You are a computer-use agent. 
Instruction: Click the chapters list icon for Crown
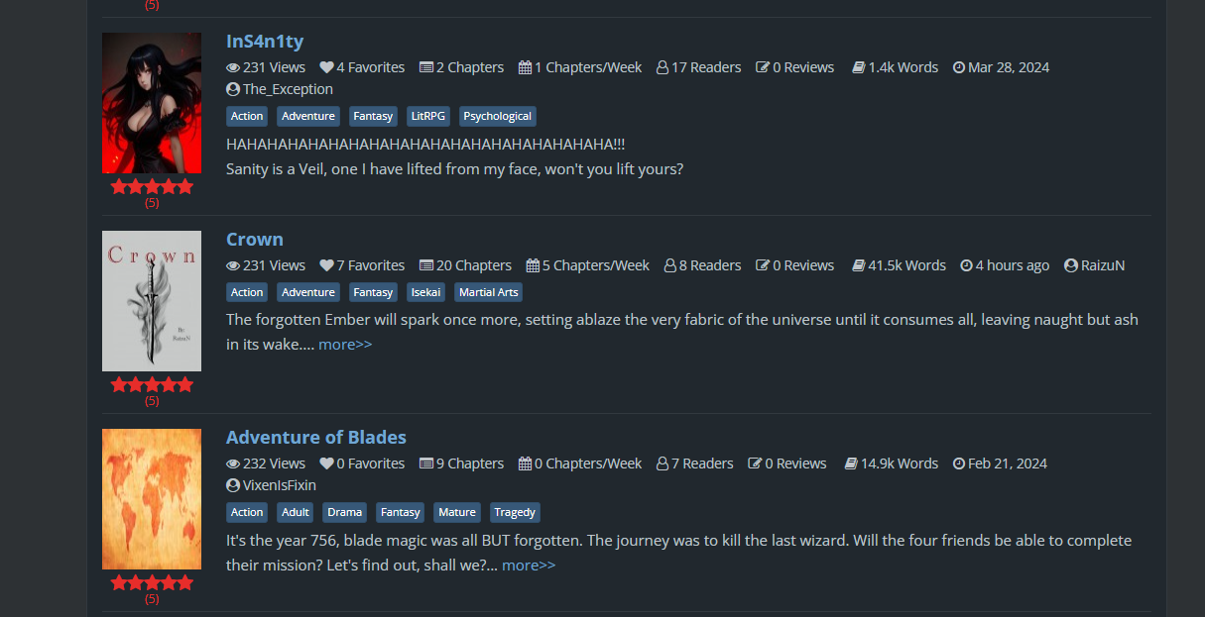[426, 265]
